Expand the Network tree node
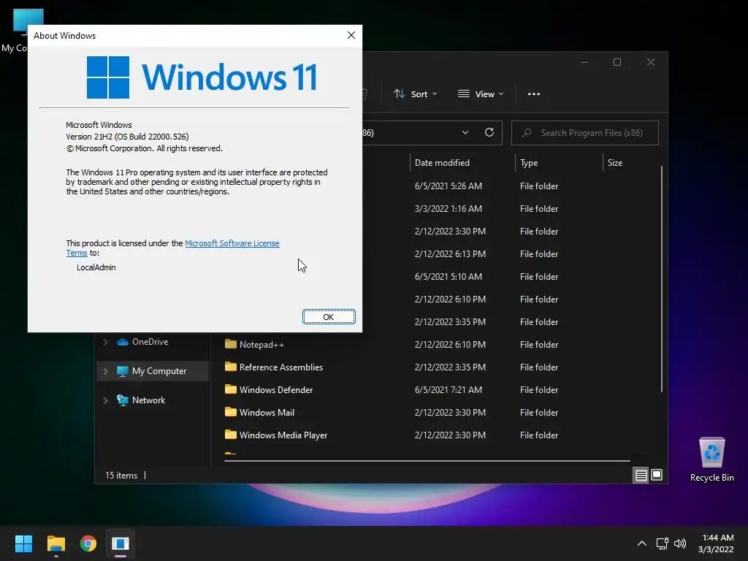Screen dimensions: 748x561 click(105, 400)
